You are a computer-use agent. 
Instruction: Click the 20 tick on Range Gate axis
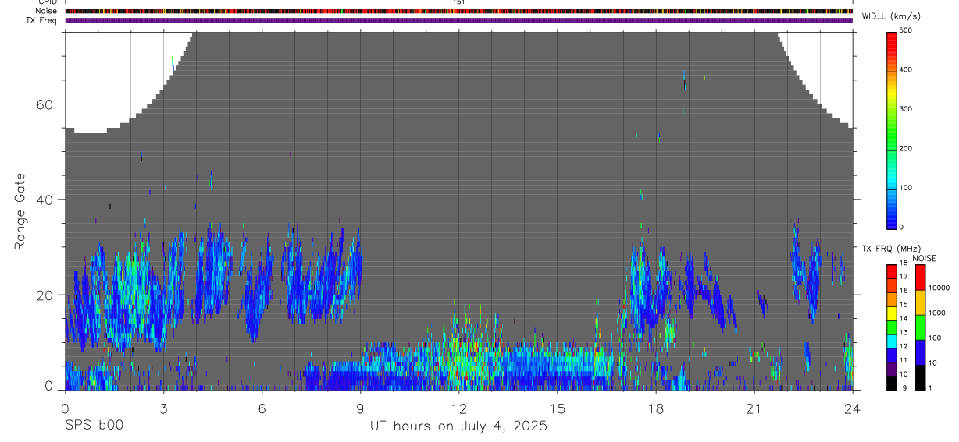click(x=45, y=295)
